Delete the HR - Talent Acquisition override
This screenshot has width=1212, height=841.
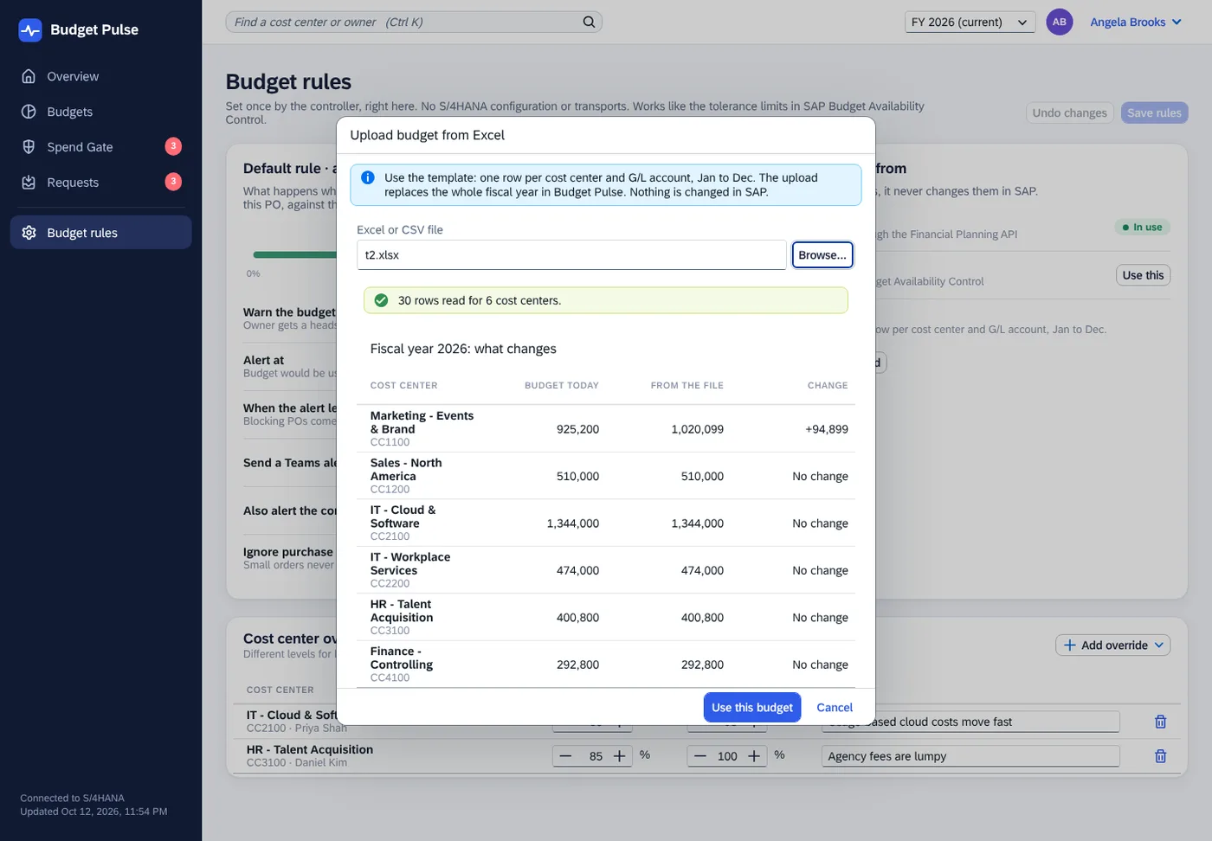click(x=1161, y=756)
